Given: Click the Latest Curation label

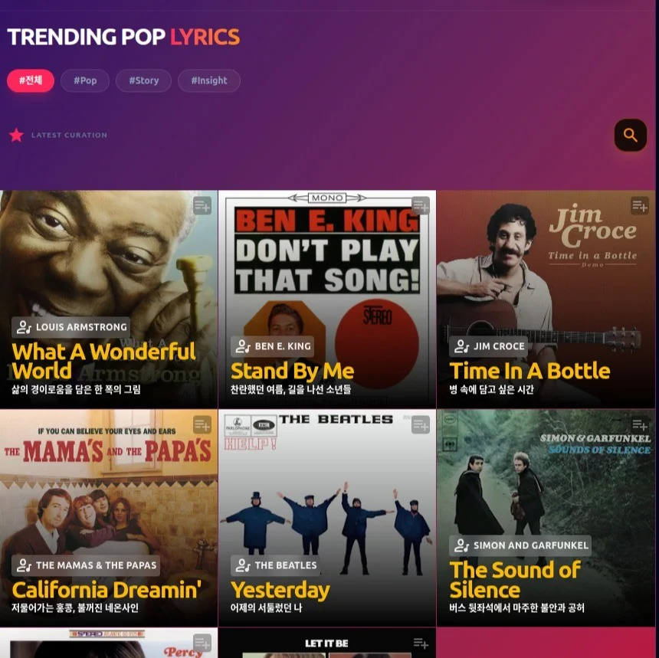Looking at the screenshot, I should [x=69, y=136].
